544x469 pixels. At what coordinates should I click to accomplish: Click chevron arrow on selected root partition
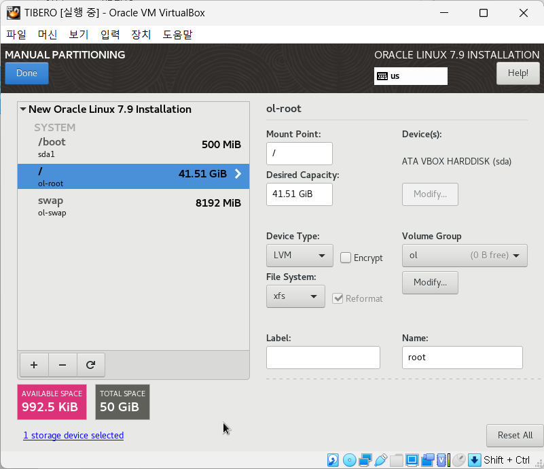(238, 173)
